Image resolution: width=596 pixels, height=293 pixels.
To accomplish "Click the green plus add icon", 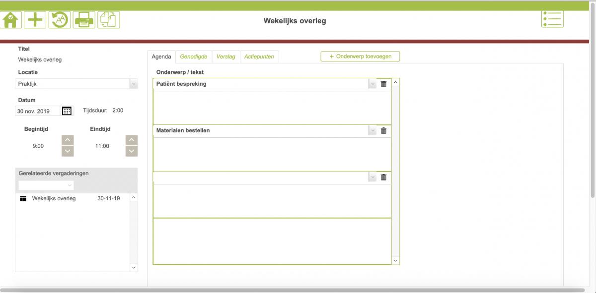I will click(x=35, y=20).
